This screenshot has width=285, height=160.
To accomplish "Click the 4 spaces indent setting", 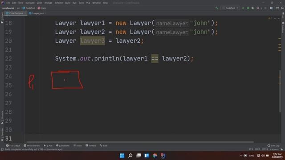I will [274, 149].
